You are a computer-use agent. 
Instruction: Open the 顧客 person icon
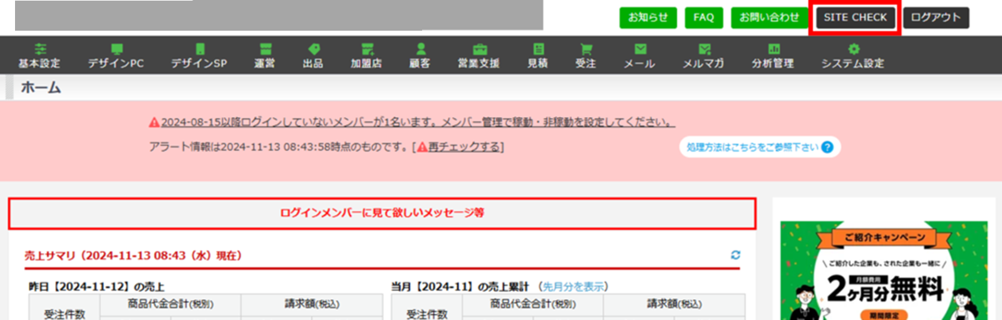420,49
